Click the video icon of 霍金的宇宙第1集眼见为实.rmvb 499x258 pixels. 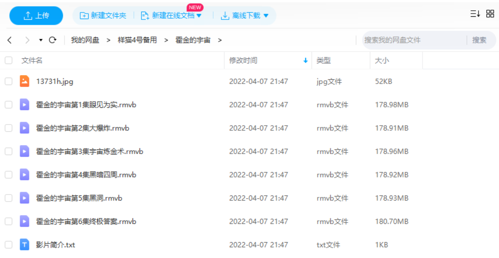(x=25, y=105)
